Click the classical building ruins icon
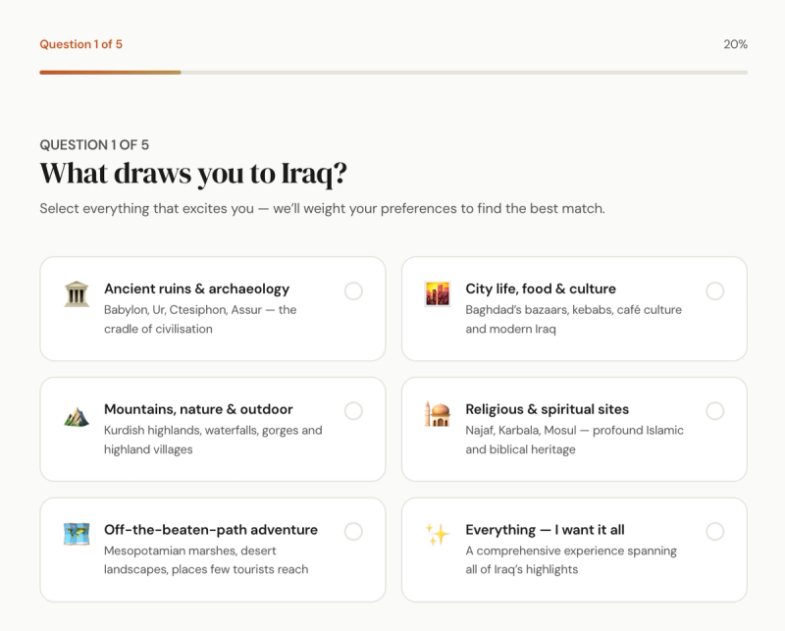Viewport: 785px width, 631px height. [77, 293]
